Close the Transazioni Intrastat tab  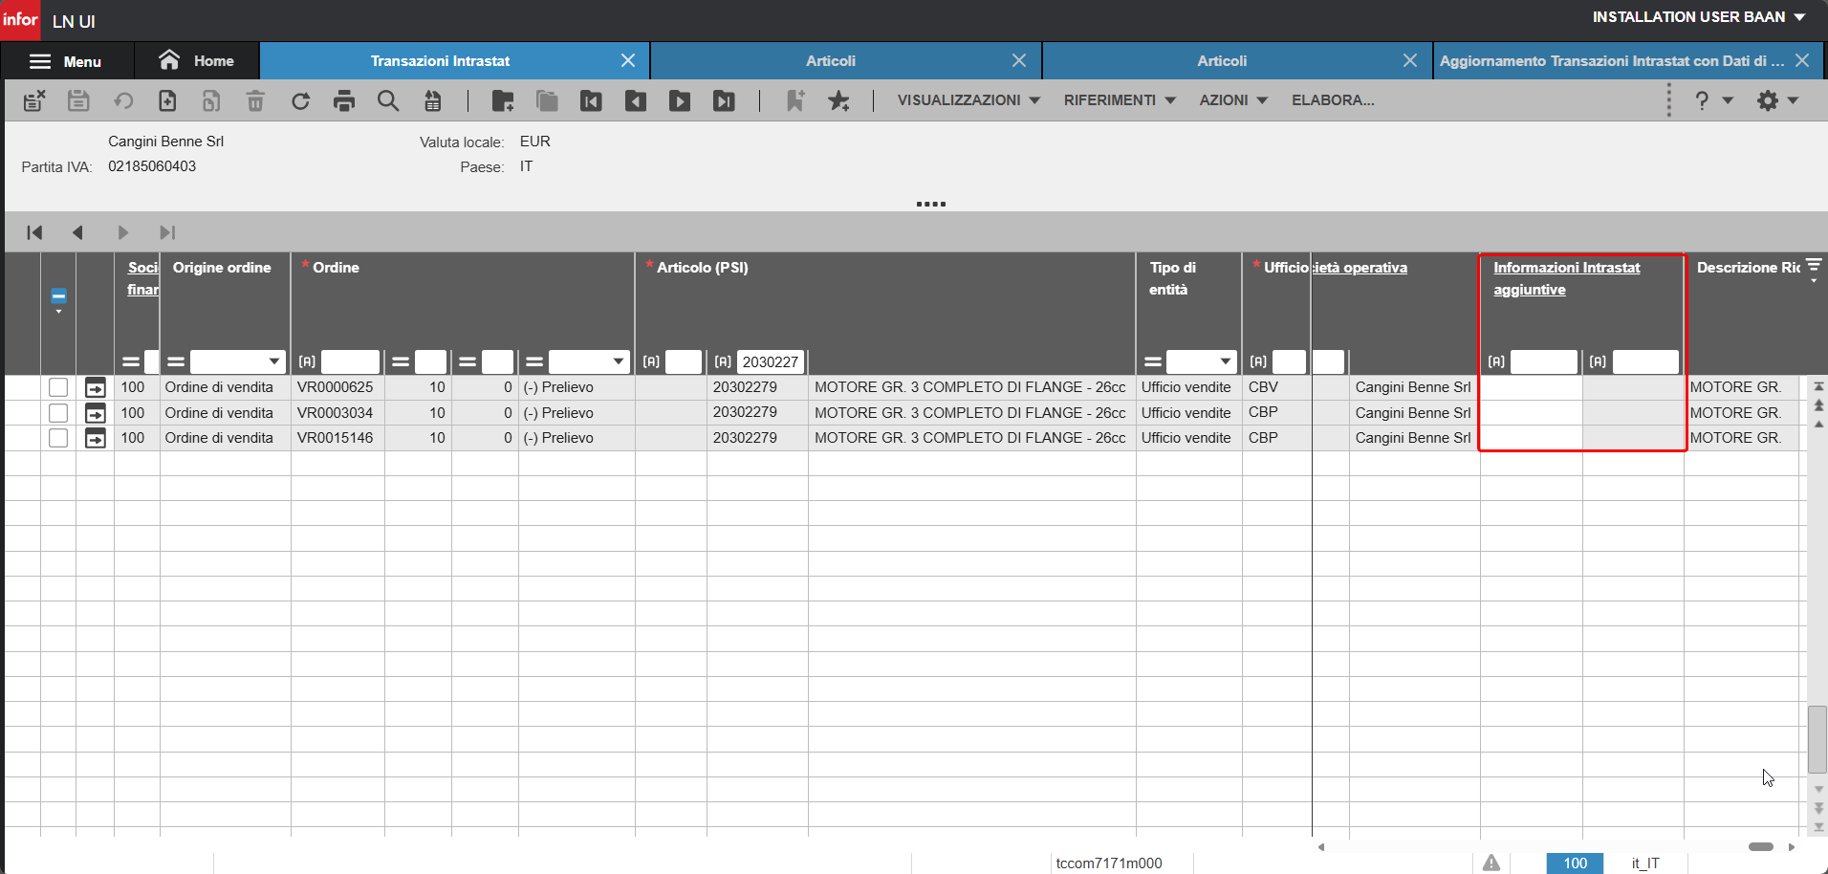(x=628, y=61)
